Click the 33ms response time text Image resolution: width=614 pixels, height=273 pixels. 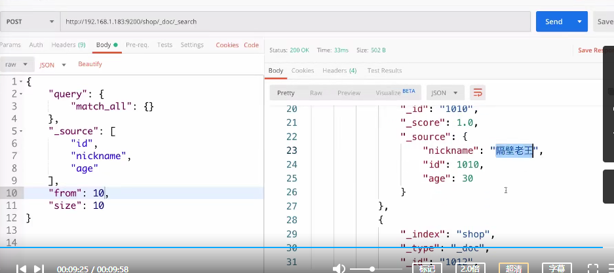tap(341, 50)
